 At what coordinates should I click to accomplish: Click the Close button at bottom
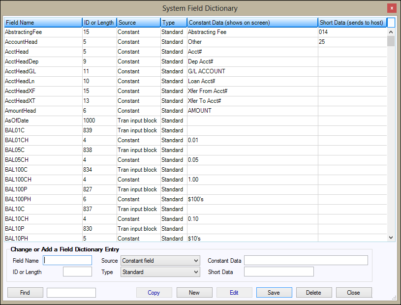click(x=354, y=293)
